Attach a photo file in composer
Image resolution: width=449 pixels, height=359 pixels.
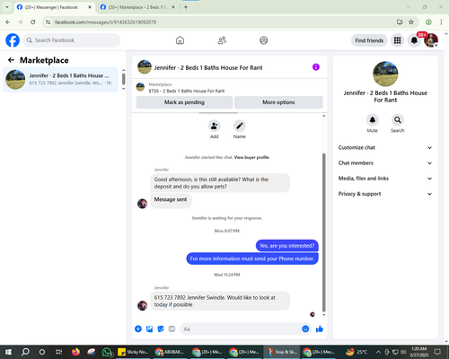tap(149, 329)
